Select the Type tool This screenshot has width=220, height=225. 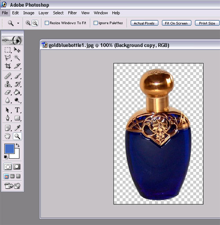(17, 110)
